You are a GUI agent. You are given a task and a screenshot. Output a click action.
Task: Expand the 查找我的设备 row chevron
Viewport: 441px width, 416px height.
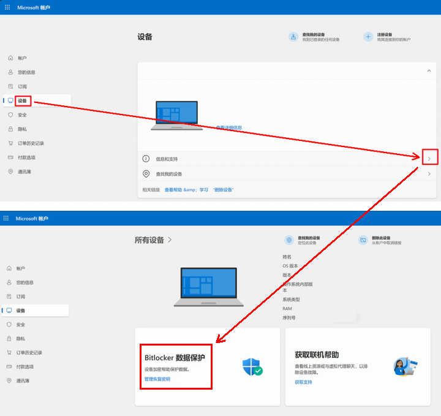[x=429, y=174]
